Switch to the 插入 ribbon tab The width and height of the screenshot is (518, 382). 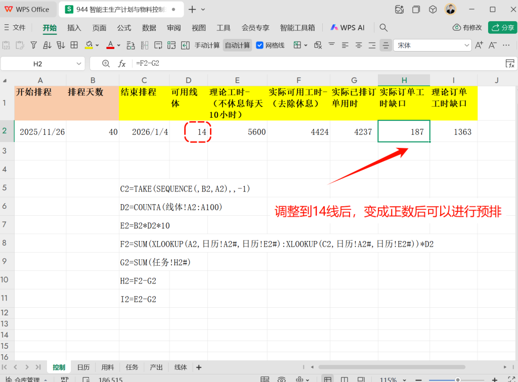74,28
